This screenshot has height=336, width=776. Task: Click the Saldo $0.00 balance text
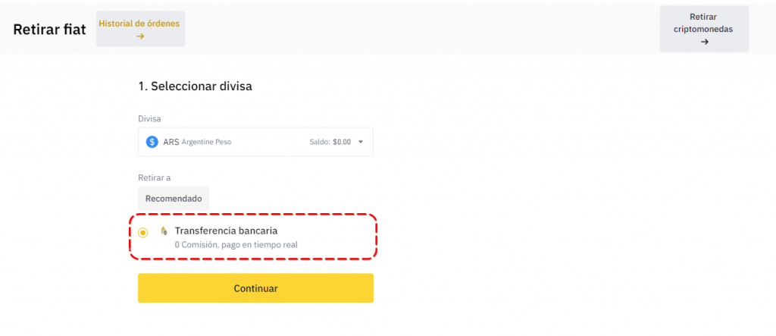[x=330, y=142]
